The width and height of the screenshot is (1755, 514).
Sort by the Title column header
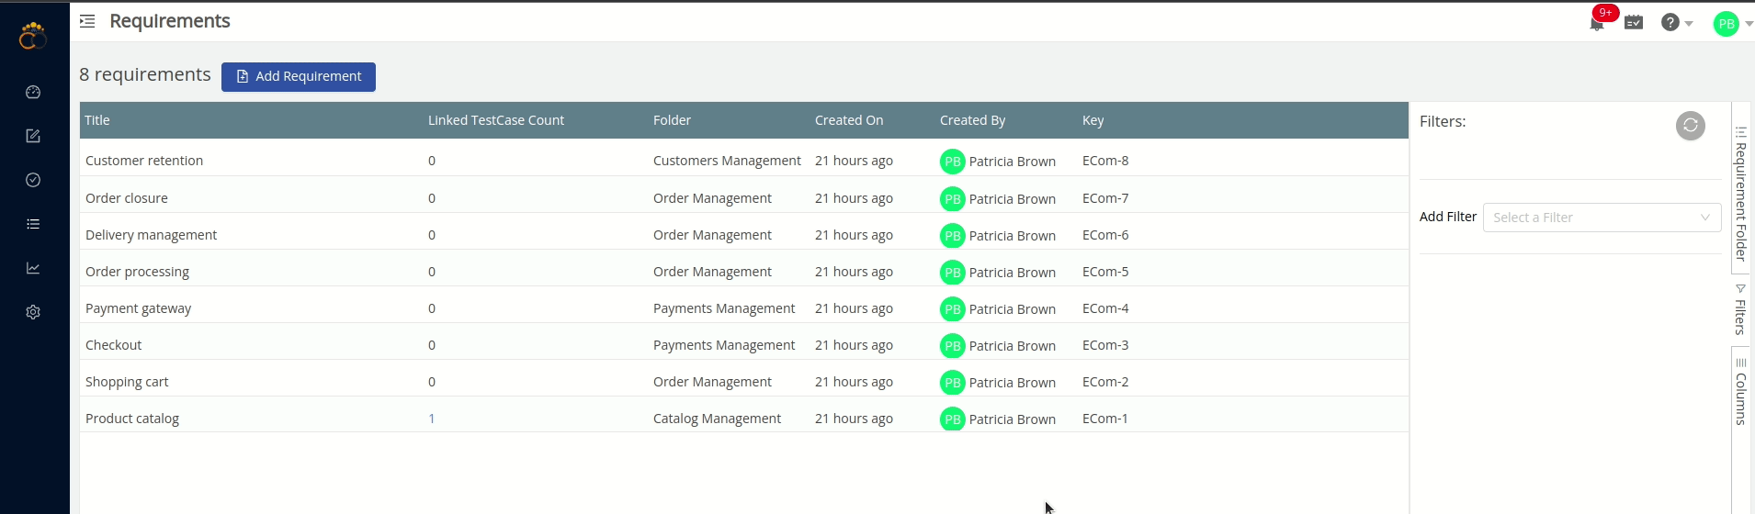[97, 120]
